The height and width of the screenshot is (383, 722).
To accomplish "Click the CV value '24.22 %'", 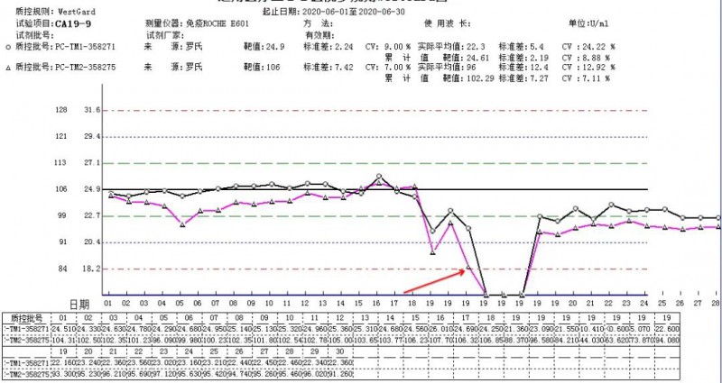I will pyautogui.click(x=597, y=47).
